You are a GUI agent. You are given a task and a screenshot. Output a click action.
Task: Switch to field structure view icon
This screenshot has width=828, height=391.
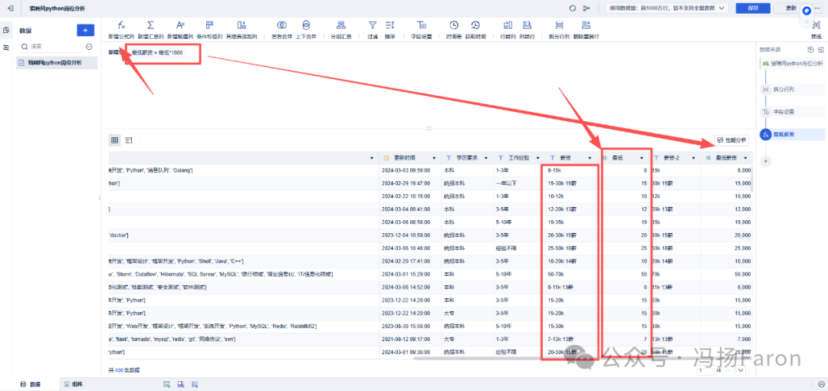tap(128, 140)
